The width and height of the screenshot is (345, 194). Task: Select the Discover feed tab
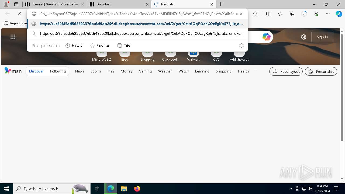click(x=36, y=71)
